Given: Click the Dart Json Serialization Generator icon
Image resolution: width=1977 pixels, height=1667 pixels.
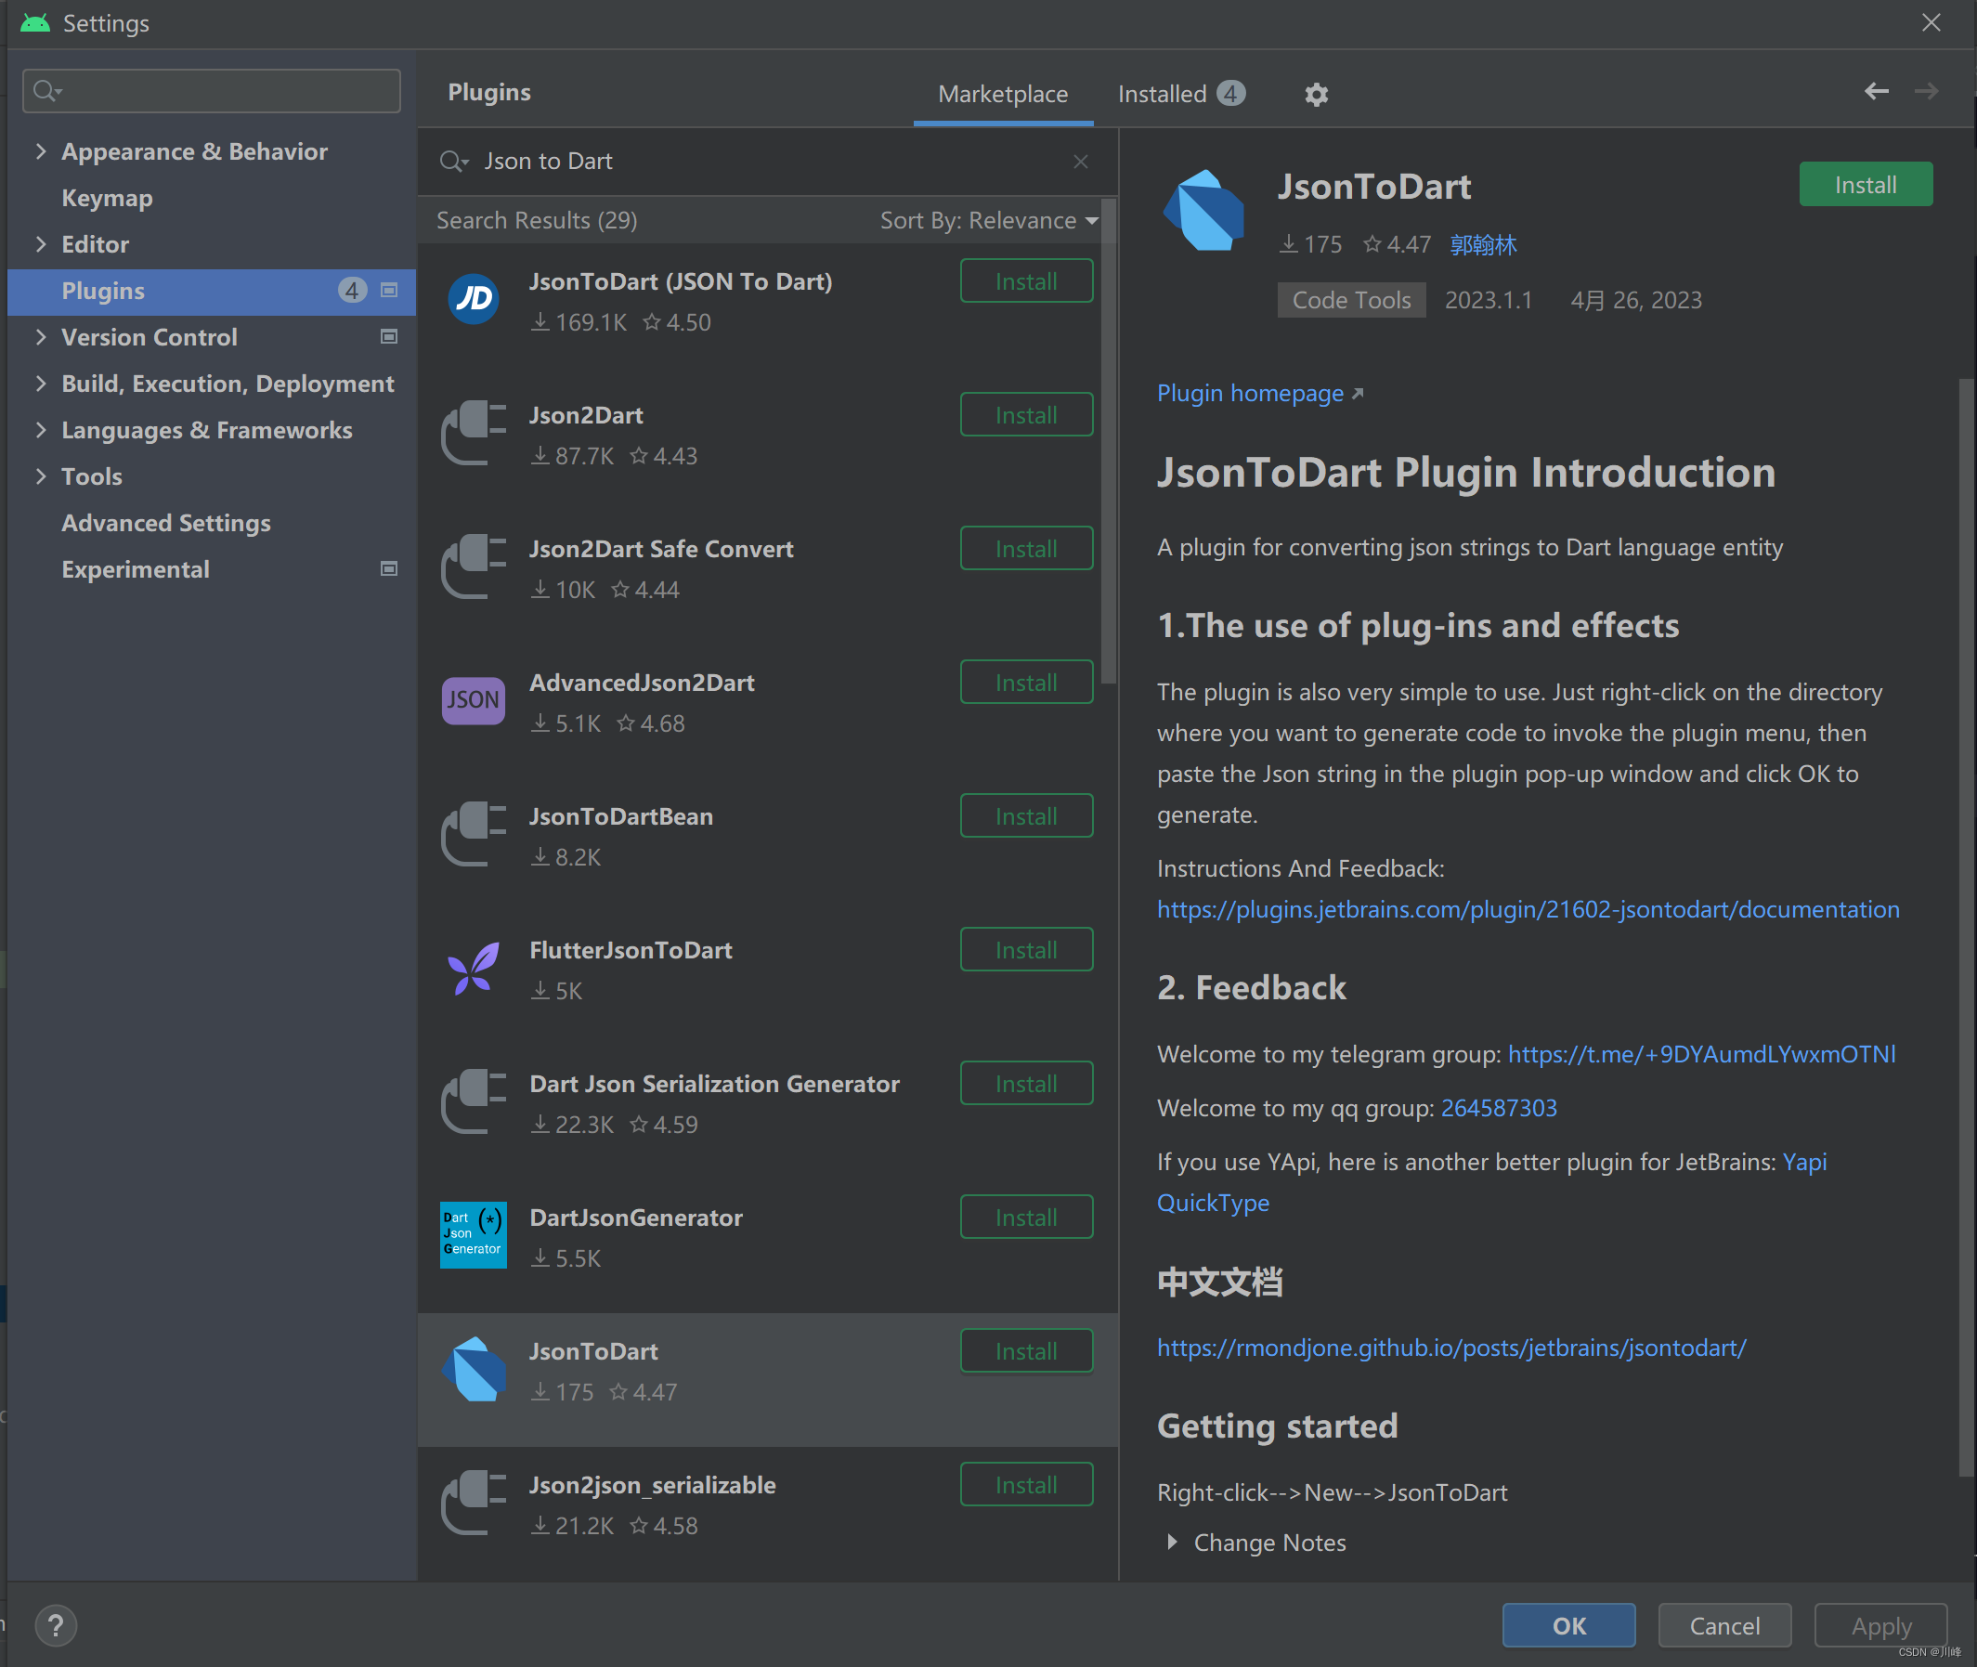Looking at the screenshot, I should click(x=474, y=1101).
